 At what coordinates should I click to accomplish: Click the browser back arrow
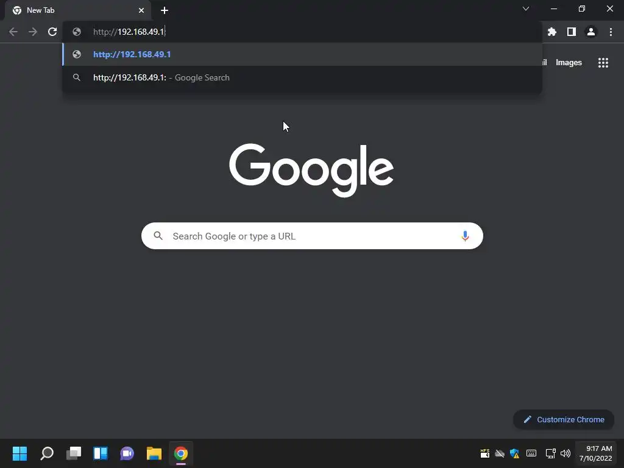click(13, 32)
